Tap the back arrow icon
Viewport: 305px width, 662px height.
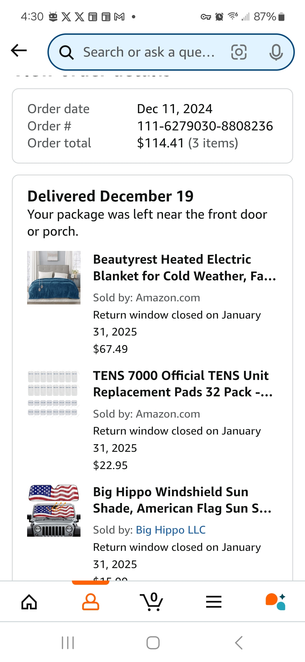coord(19,51)
